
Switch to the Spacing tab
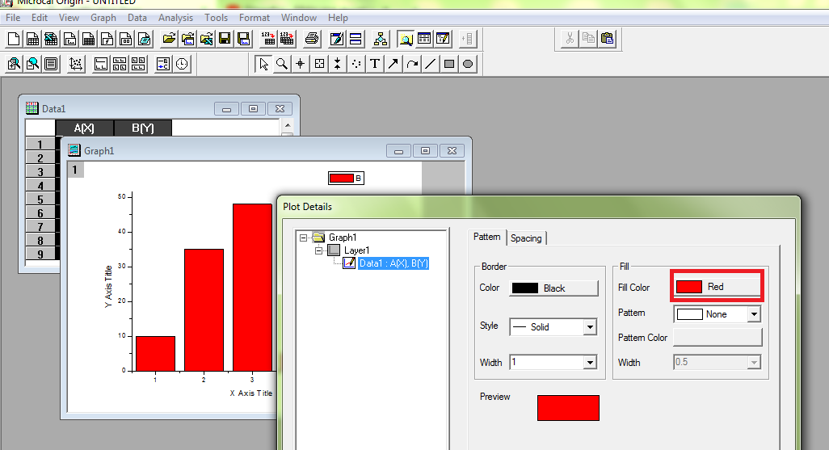pyautogui.click(x=526, y=238)
